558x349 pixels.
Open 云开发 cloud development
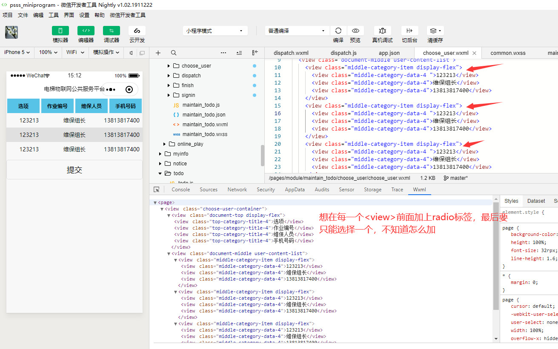[x=137, y=31]
